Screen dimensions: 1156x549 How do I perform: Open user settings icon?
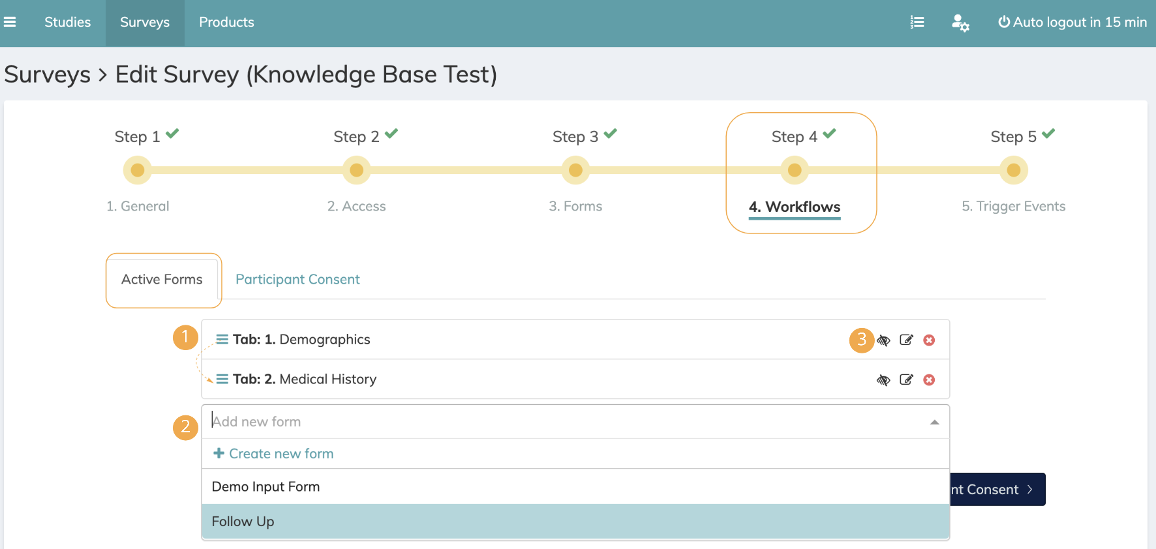click(x=960, y=23)
